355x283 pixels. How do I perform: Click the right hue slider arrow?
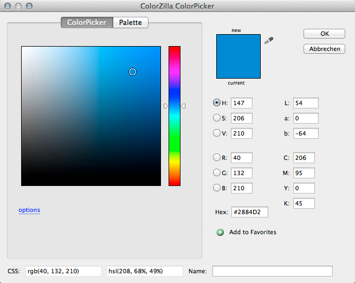click(183, 106)
